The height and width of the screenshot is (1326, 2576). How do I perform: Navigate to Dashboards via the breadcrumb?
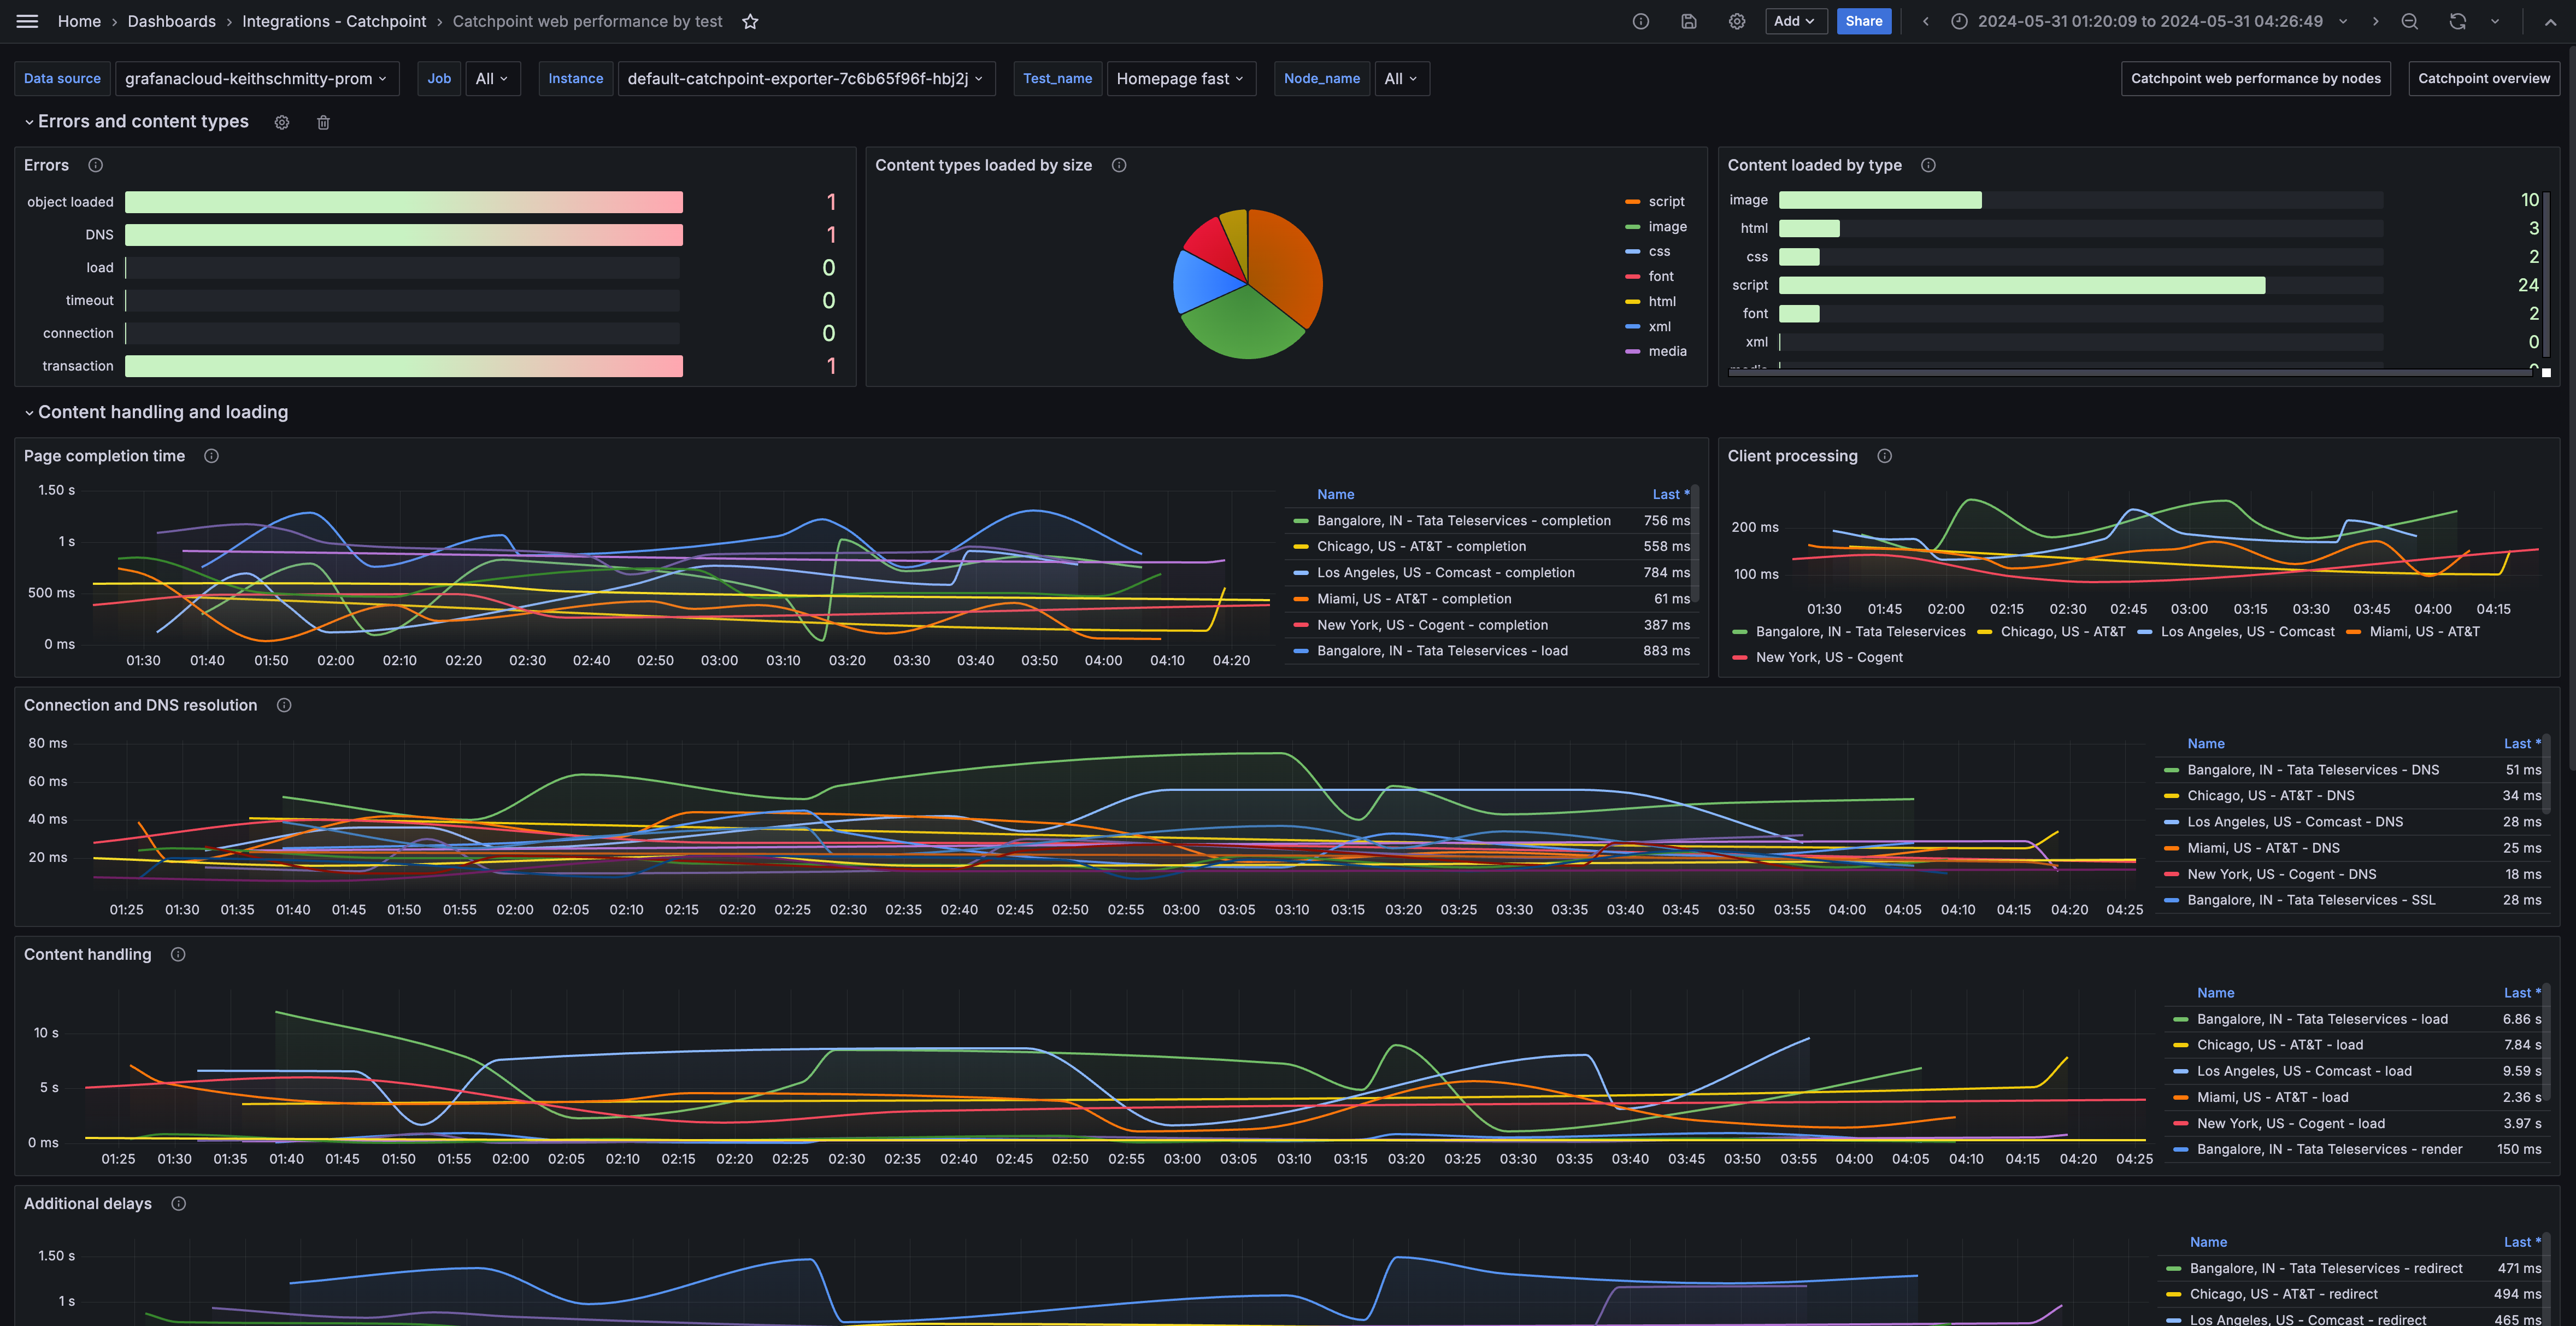[171, 21]
